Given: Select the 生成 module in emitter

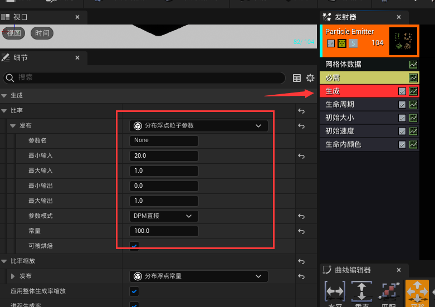Looking at the screenshot, I should tap(369, 91).
